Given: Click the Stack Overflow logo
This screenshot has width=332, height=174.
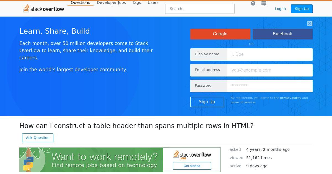Looking at the screenshot, I should pyautogui.click(x=43, y=9).
